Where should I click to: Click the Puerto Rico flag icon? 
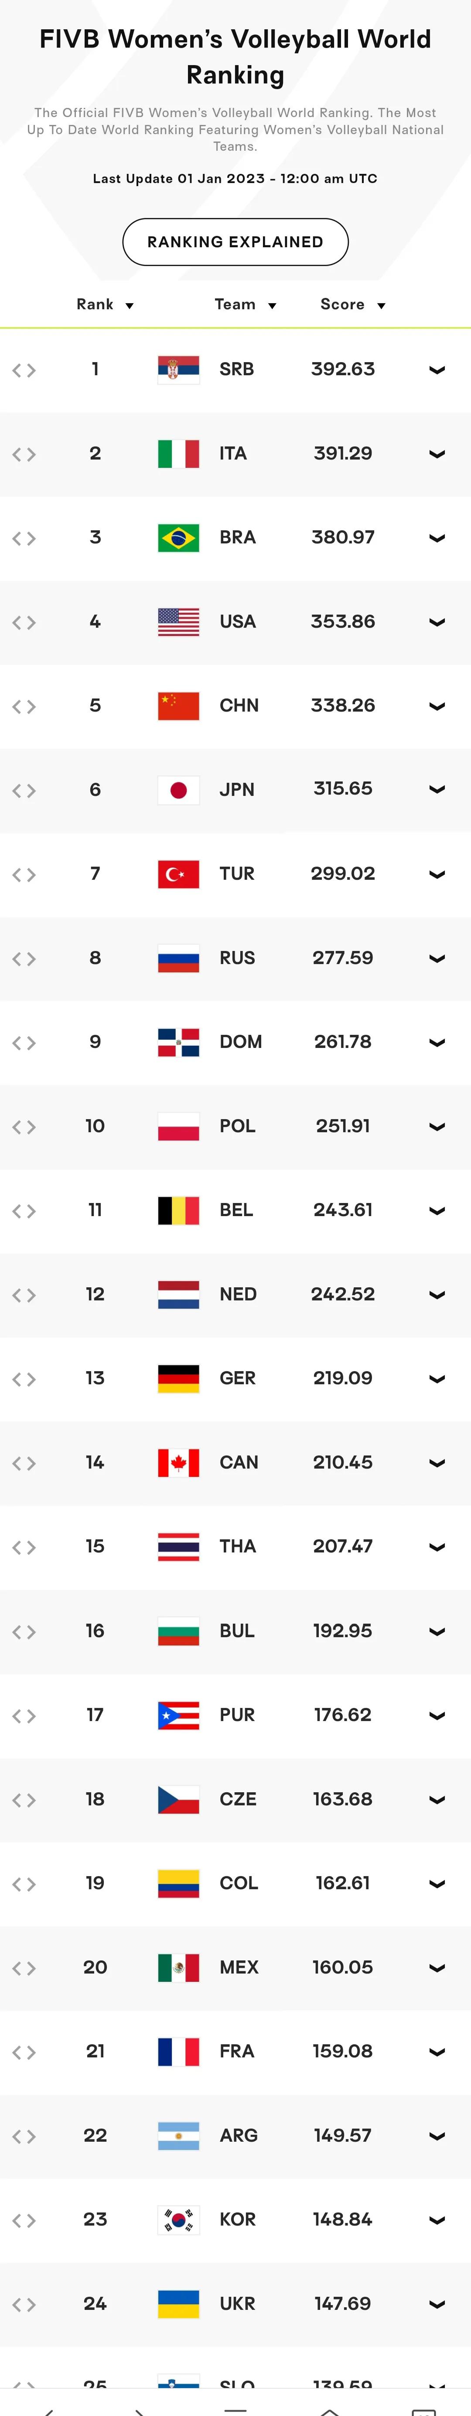click(178, 1714)
